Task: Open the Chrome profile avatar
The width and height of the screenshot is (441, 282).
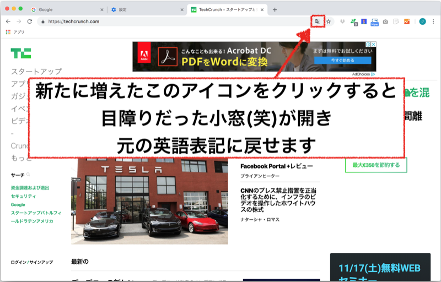Action: tap(422, 21)
